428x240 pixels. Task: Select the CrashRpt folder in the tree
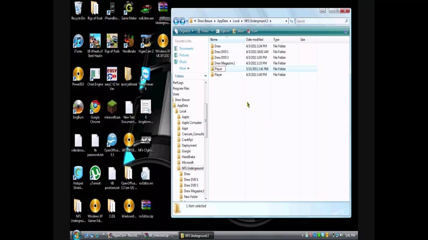coord(187,140)
